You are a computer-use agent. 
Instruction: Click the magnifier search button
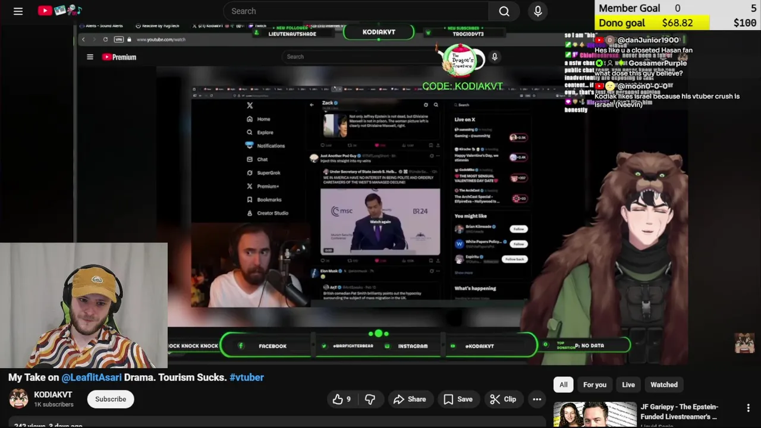click(504, 11)
